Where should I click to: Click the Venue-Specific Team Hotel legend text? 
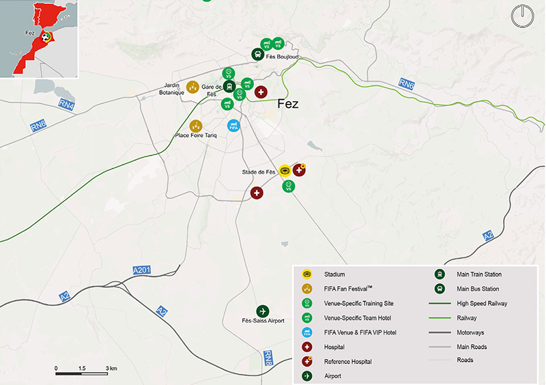(x=358, y=317)
